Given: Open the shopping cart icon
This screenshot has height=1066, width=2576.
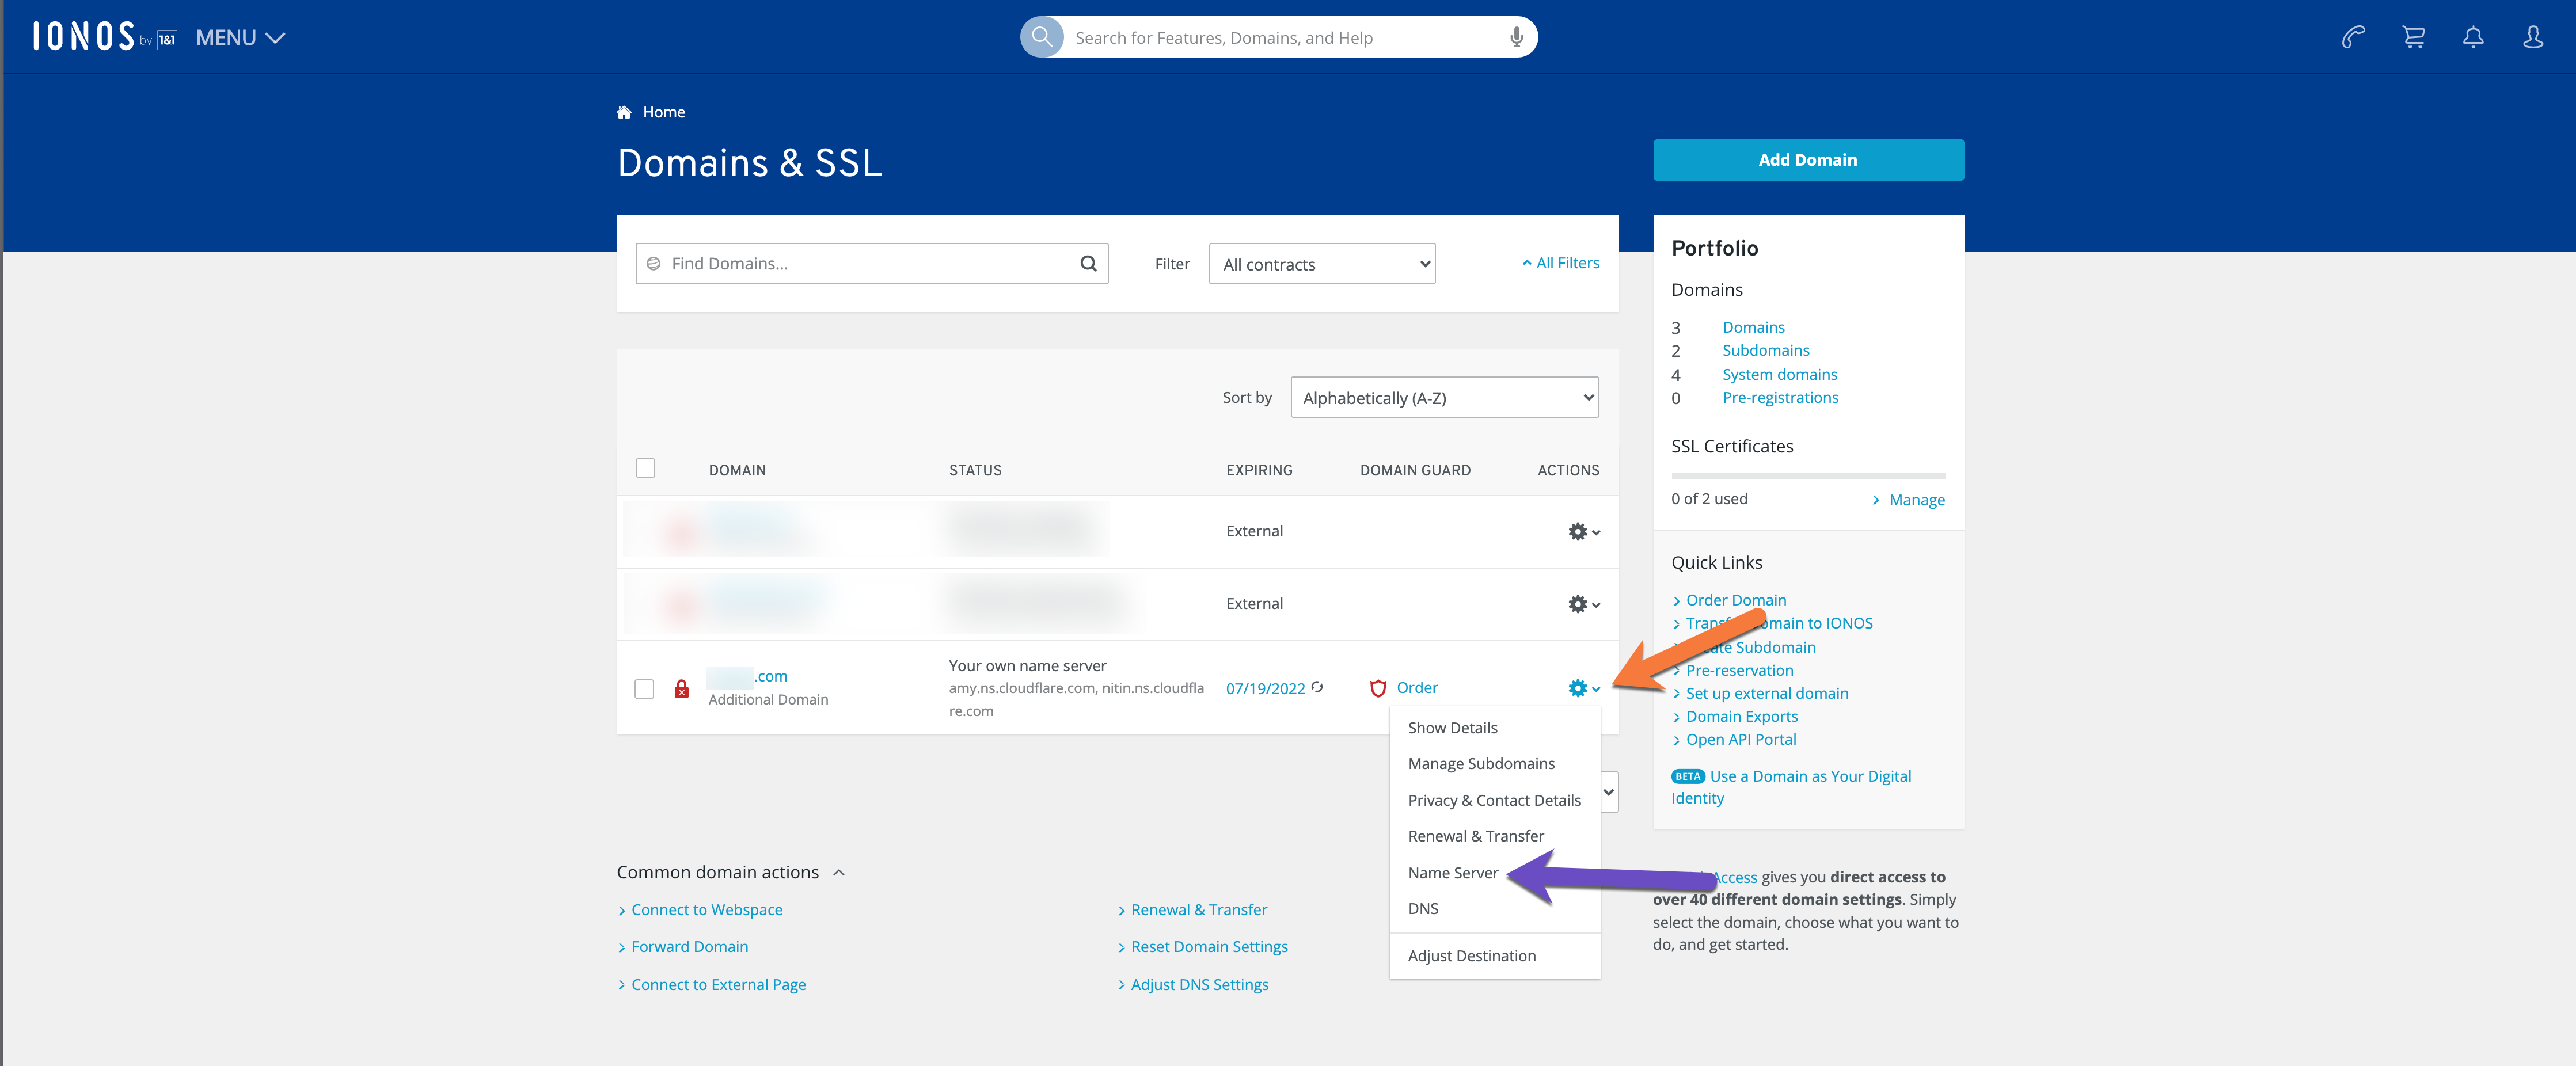Looking at the screenshot, I should pos(2413,37).
